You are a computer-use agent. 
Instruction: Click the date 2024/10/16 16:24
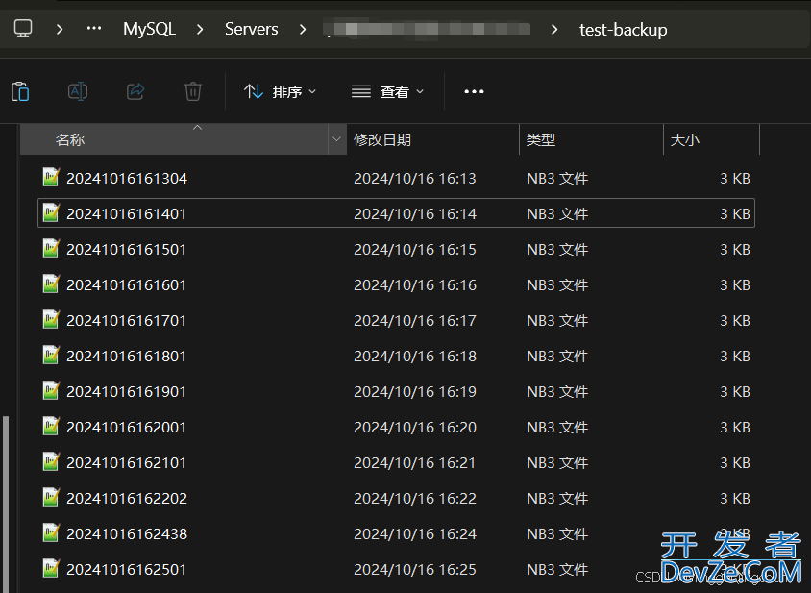click(415, 534)
